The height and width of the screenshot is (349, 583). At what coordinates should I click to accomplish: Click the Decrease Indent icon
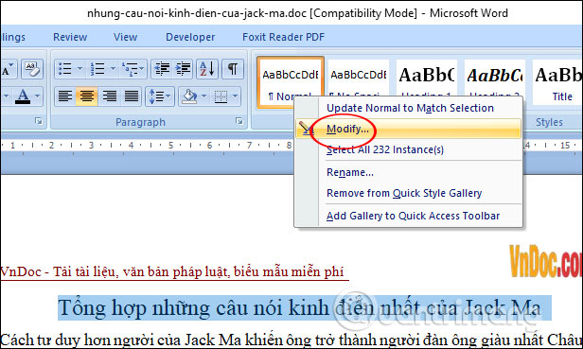[162, 69]
